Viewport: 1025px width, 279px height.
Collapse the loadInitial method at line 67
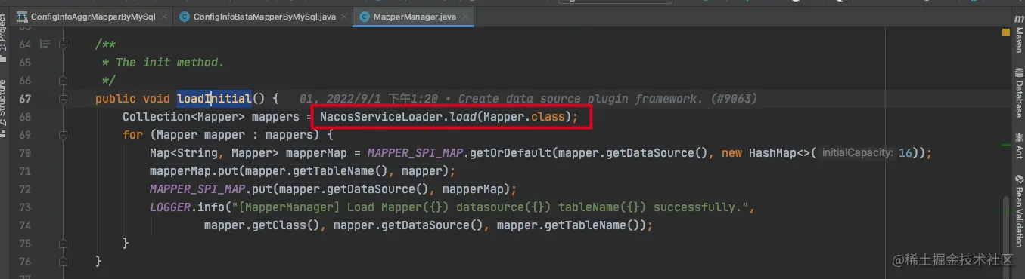63,99
